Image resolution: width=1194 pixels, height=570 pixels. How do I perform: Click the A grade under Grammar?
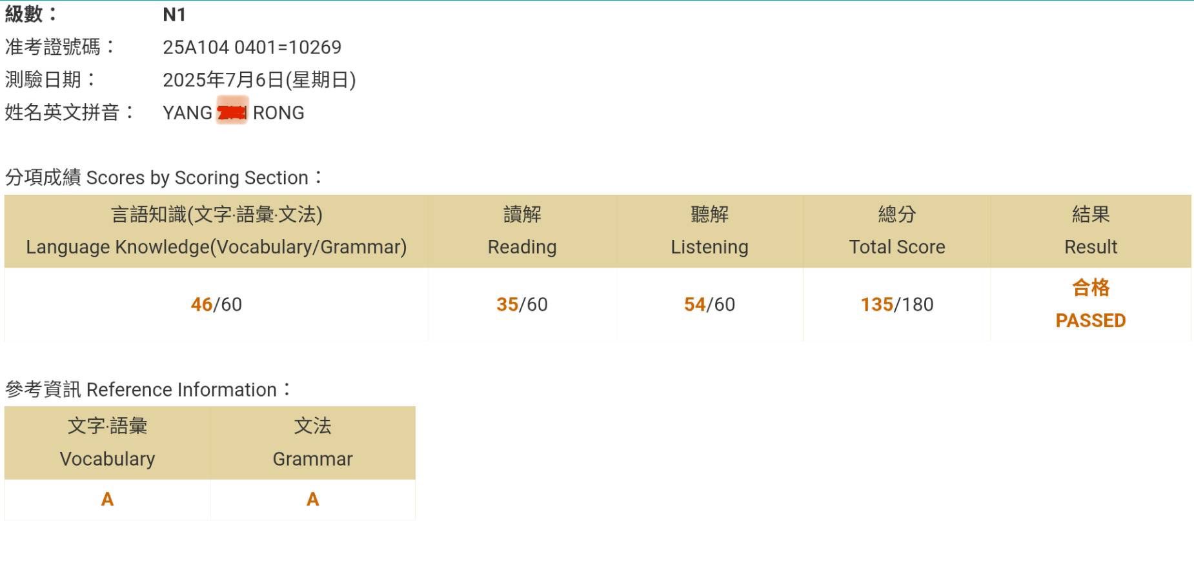(x=312, y=499)
